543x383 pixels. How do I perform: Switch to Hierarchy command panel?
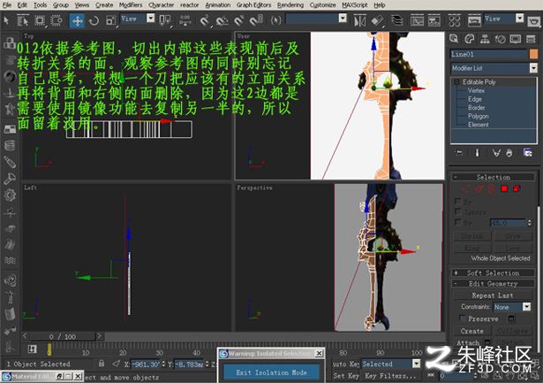click(x=485, y=39)
